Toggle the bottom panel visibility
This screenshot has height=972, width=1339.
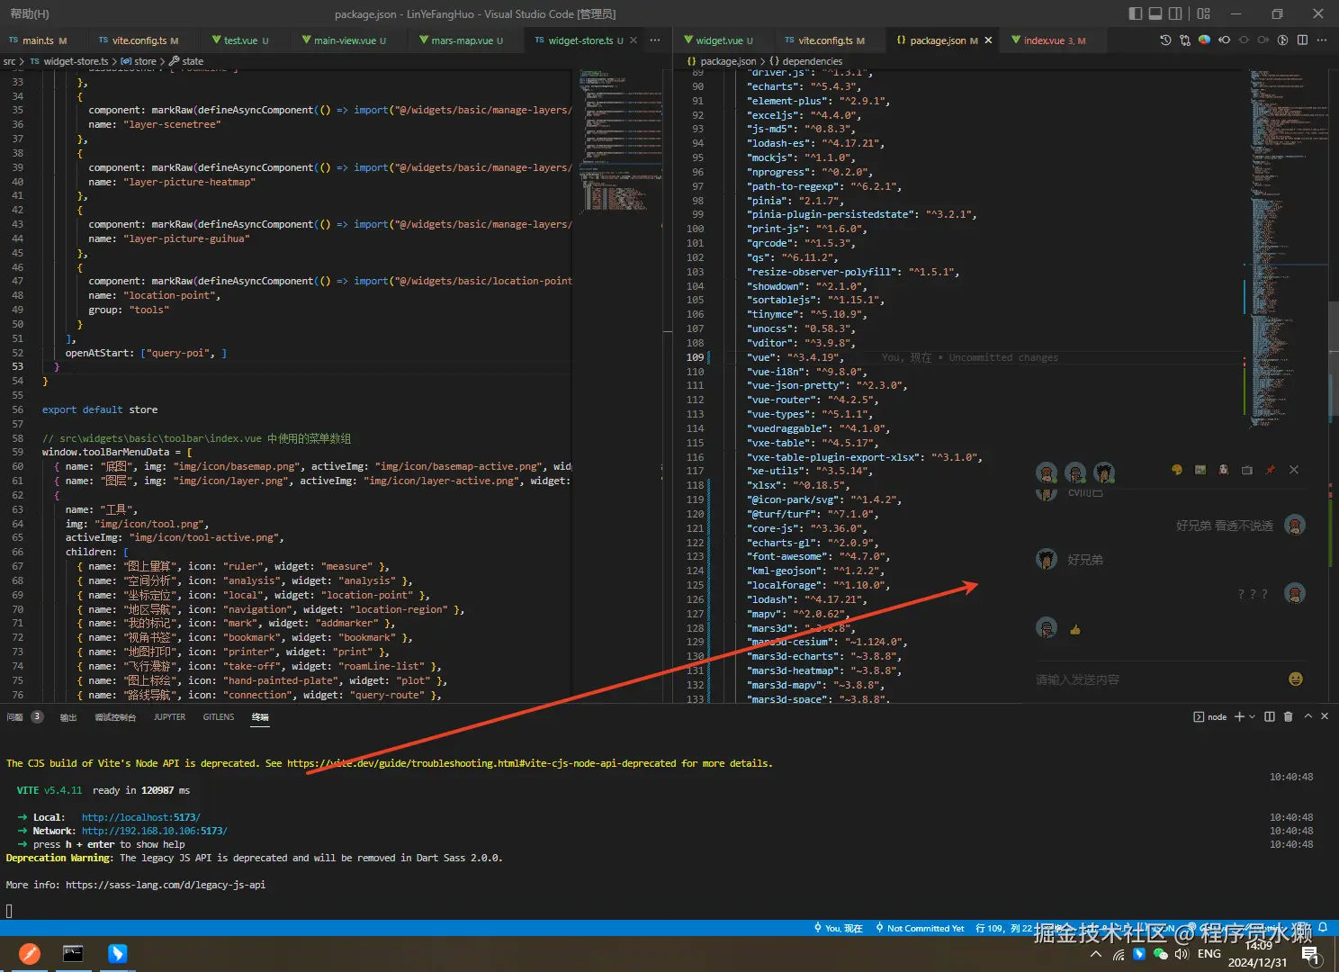coord(1155,13)
